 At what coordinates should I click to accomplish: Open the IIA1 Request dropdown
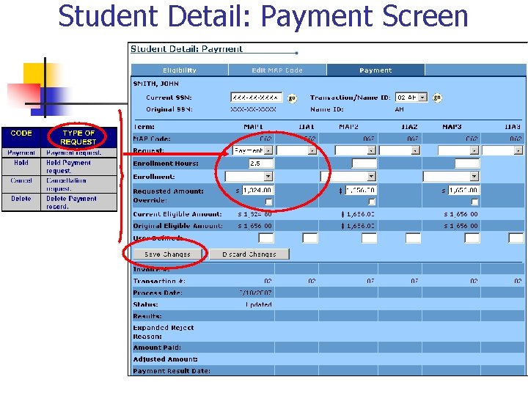(x=296, y=150)
